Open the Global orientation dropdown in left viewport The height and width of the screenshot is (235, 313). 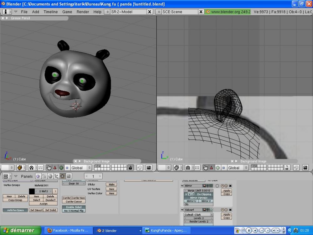click(81, 168)
